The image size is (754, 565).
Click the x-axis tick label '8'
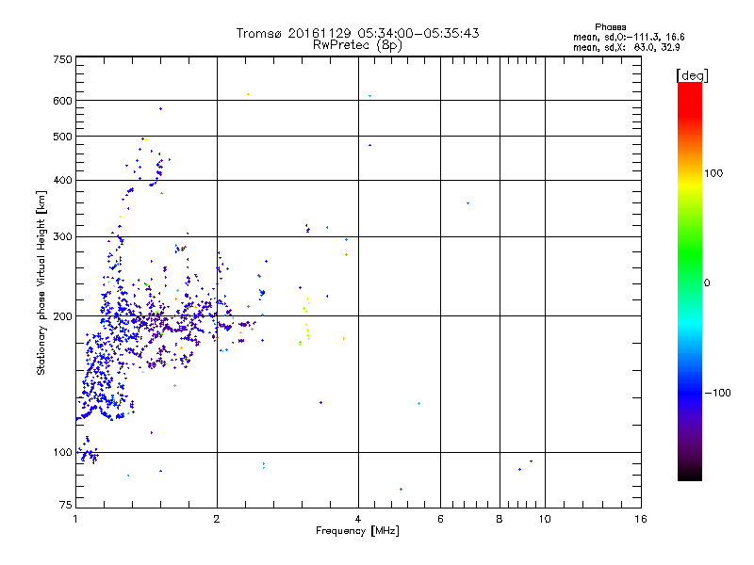coord(500,519)
